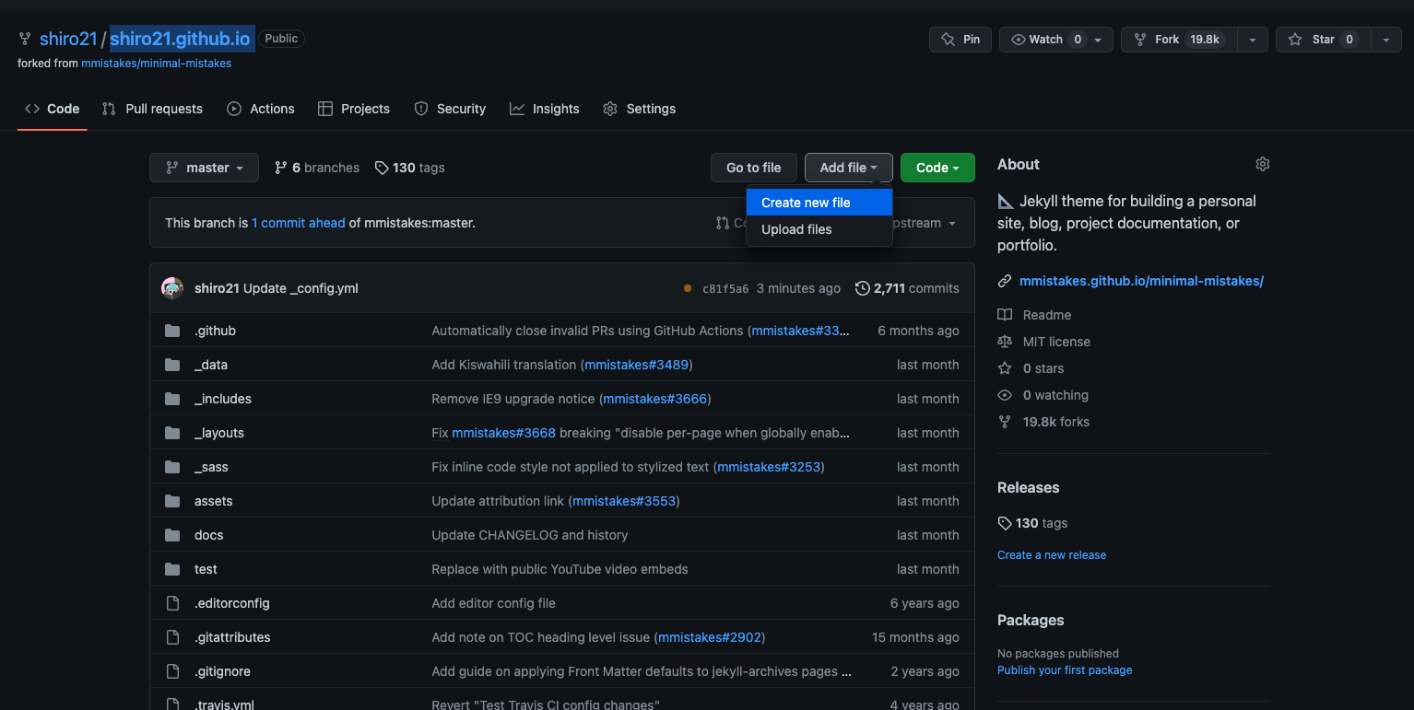Viewport: 1414px width, 710px height.
Task: Collapse the Add file dropdown
Action: click(849, 168)
